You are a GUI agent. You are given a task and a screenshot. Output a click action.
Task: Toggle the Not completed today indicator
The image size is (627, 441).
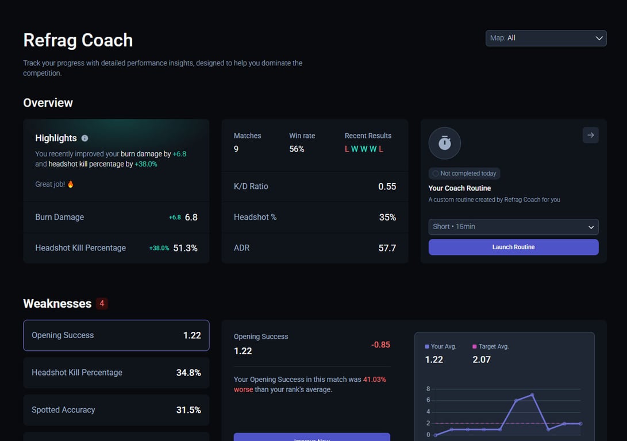[x=464, y=173]
